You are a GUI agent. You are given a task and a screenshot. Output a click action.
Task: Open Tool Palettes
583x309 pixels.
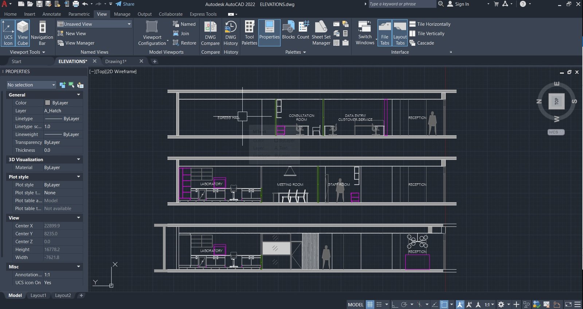pyautogui.click(x=250, y=33)
